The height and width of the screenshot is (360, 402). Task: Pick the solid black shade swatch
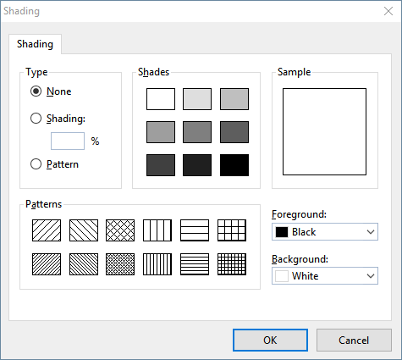pyautogui.click(x=234, y=165)
